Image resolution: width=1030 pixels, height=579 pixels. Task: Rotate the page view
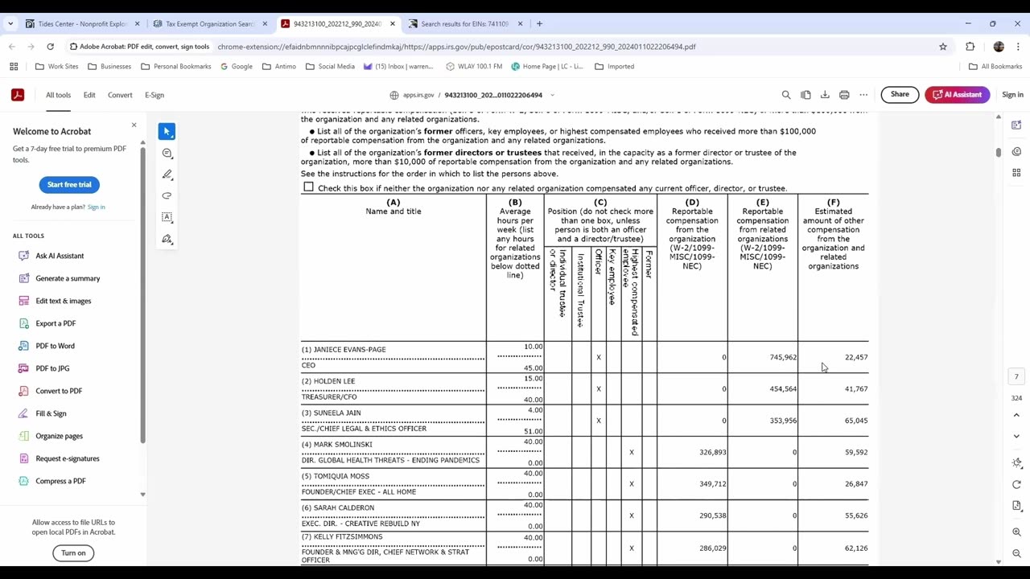point(1016,484)
